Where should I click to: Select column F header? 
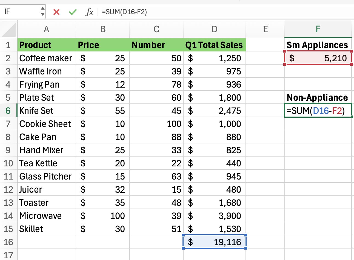(318, 29)
